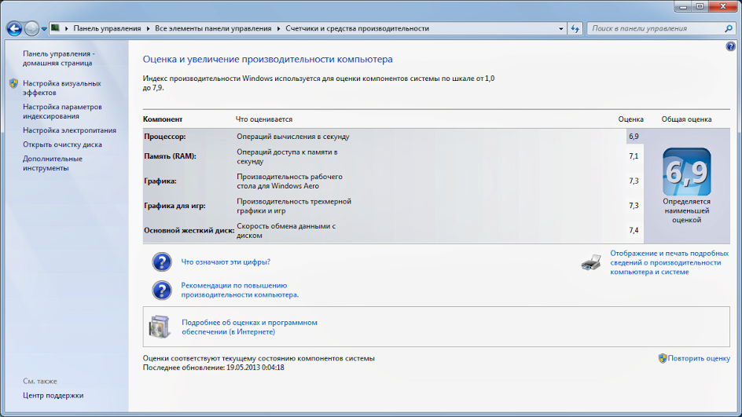Open 'Центр поддержки' link
This screenshot has width=742, height=417.
[x=53, y=396]
